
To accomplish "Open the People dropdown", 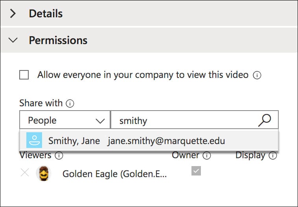I will 65,120.
